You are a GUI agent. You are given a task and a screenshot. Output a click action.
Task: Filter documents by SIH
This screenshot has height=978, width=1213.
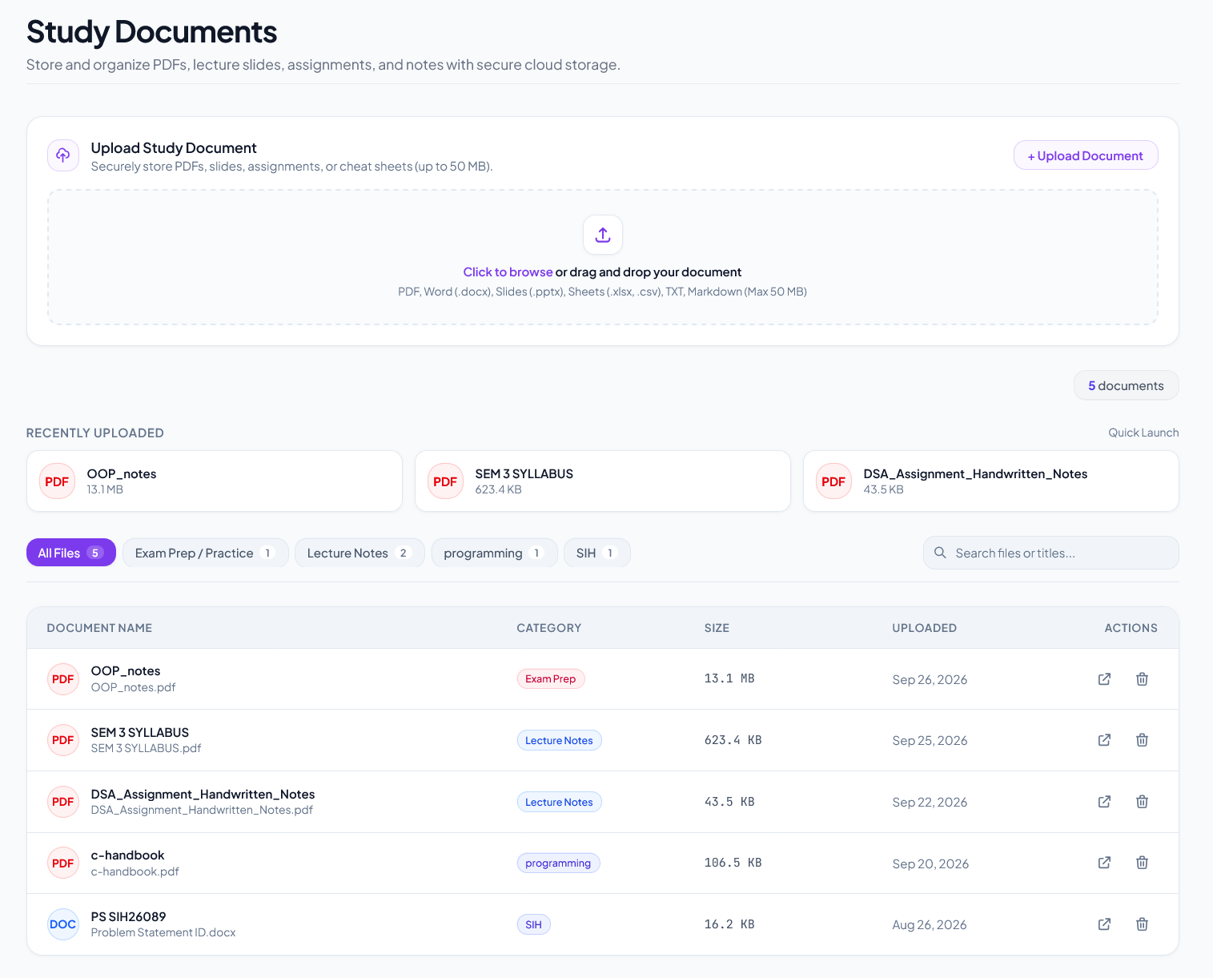(x=597, y=553)
